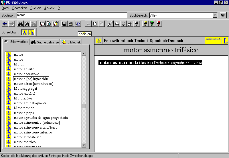Open the Ansicht menu

tap(49, 8)
